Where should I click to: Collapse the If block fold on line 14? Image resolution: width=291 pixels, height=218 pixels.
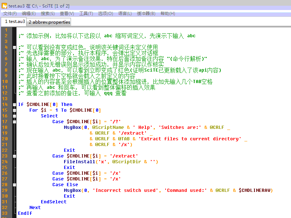(14, 105)
